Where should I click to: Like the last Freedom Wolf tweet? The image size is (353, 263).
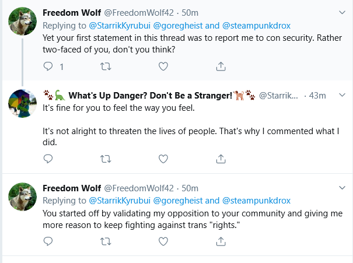point(163,241)
